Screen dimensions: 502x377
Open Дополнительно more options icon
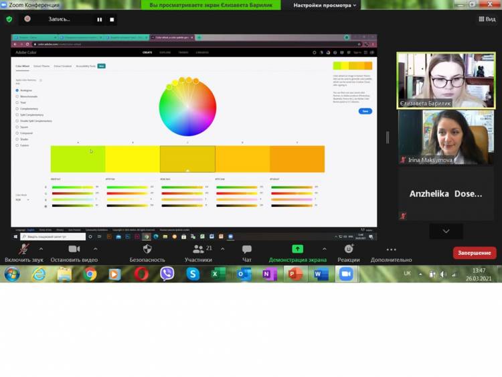pyautogui.click(x=391, y=249)
